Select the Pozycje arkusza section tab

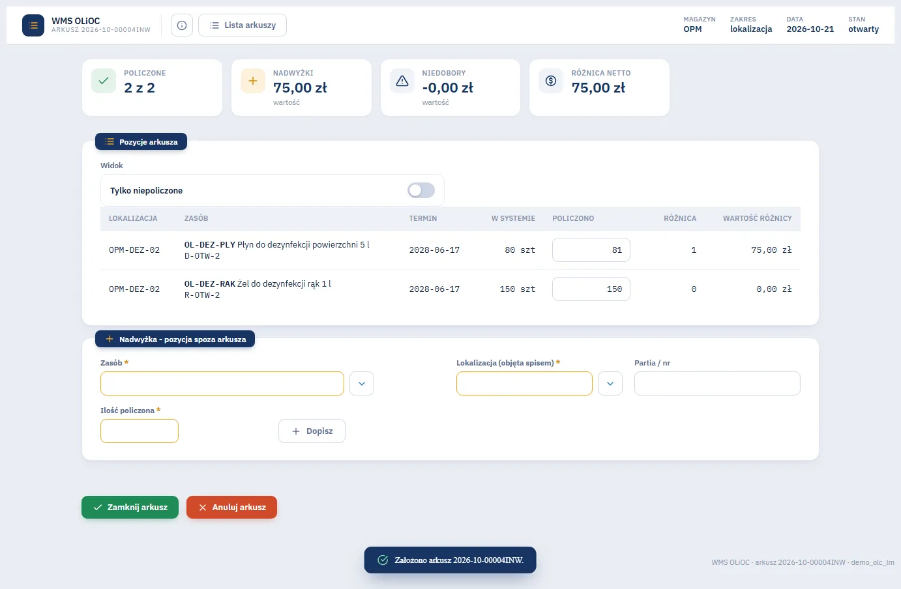[141, 141]
